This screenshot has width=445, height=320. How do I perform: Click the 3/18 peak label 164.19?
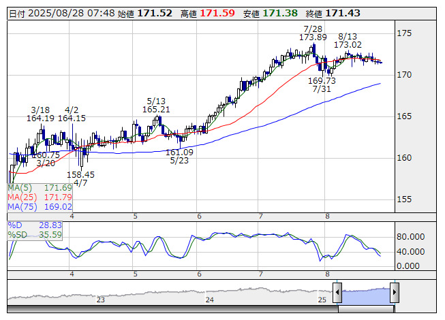coord(40,118)
